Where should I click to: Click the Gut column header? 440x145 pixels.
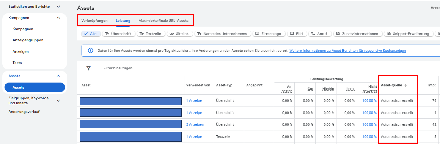[310, 89]
